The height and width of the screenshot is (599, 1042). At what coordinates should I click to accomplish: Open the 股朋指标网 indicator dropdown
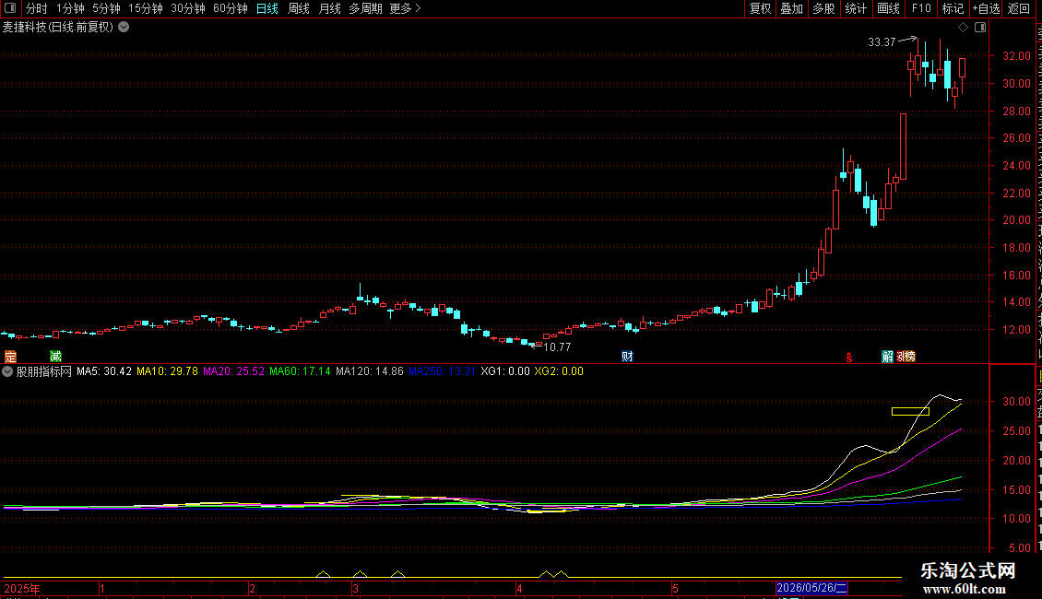click(x=7, y=371)
